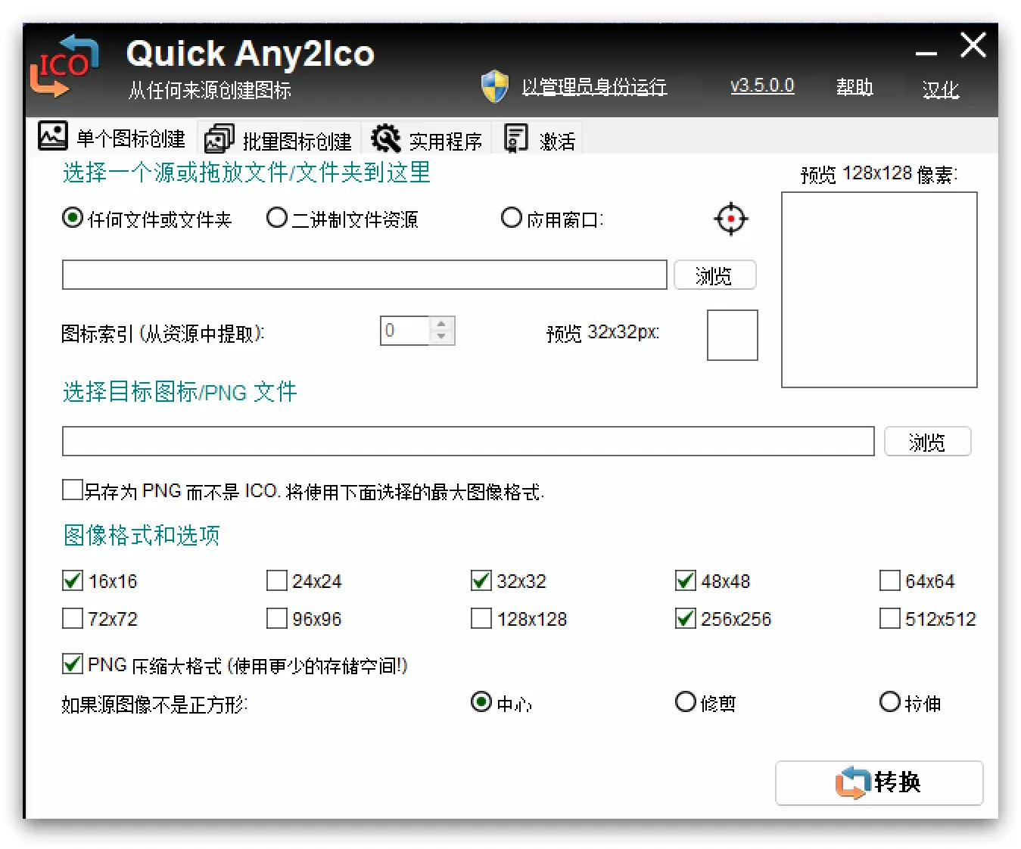The width and height of the screenshot is (1021, 849).
Task: Open the 实用程序 tab
Action: 426,139
